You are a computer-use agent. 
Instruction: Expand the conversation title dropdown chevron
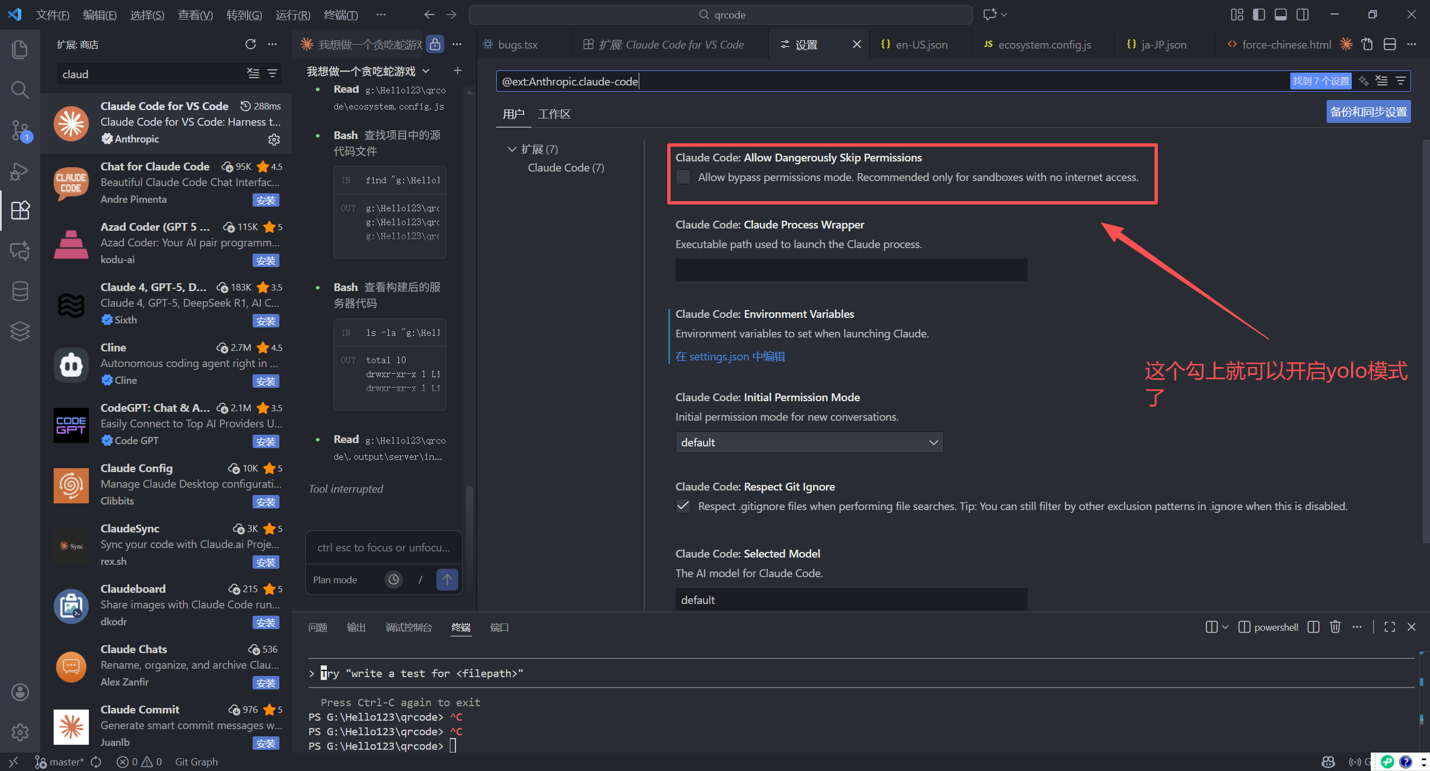coord(426,71)
